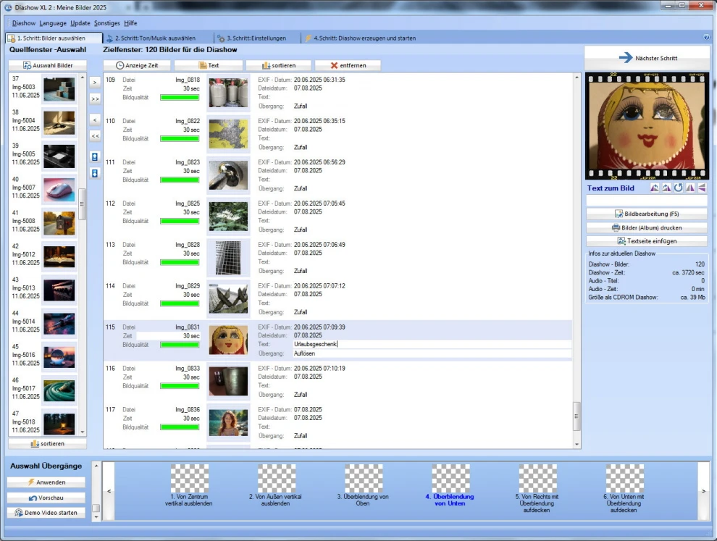Open the Update menu

[x=80, y=23]
